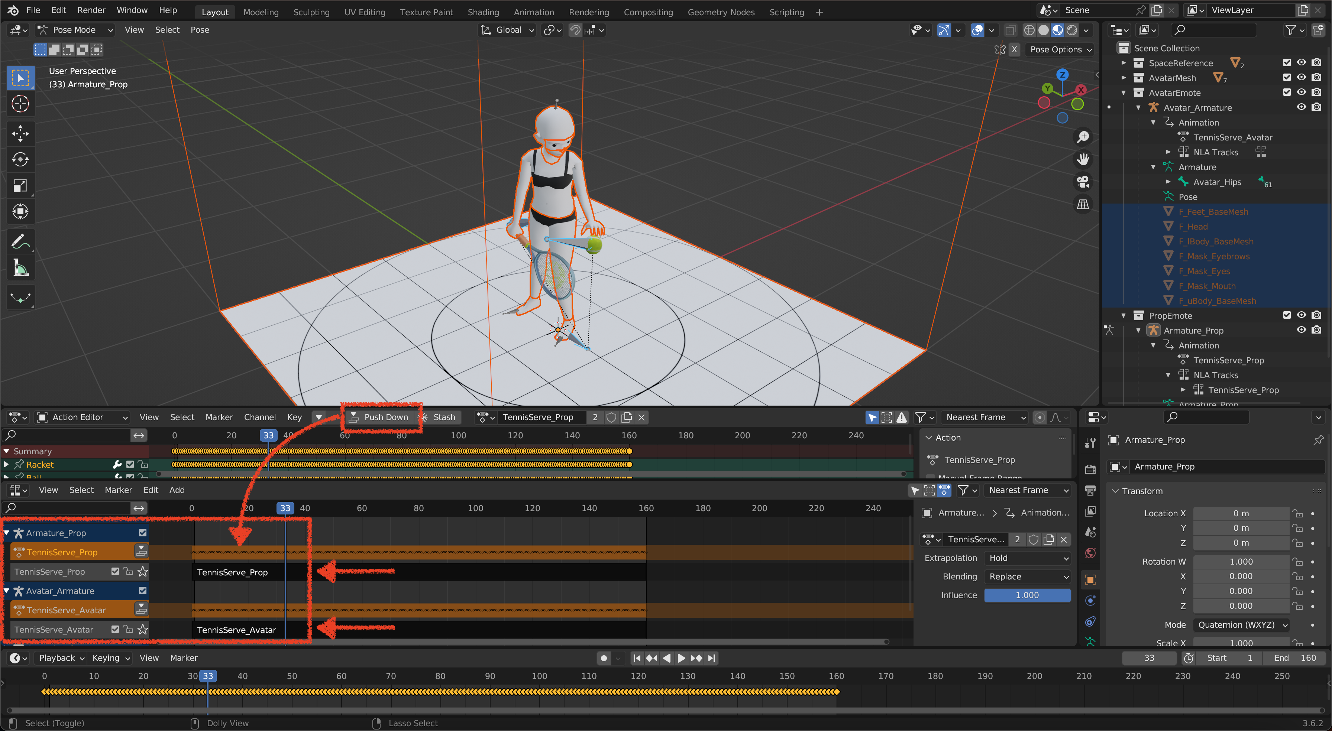Toggle camera view icon in viewport
Viewport: 1332px width, 731px height.
(1083, 182)
